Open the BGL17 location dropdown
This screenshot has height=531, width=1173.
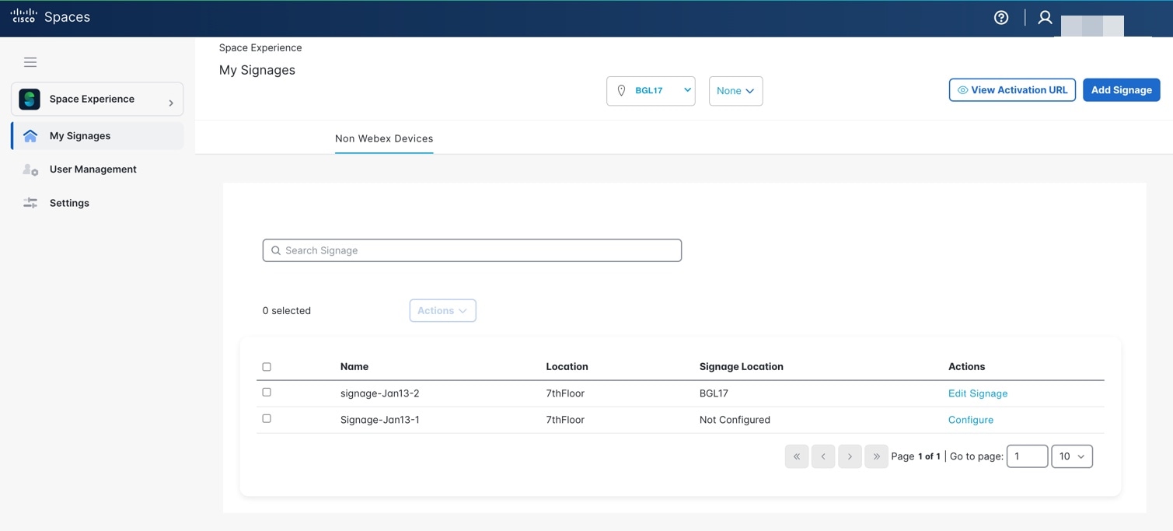[x=651, y=91]
